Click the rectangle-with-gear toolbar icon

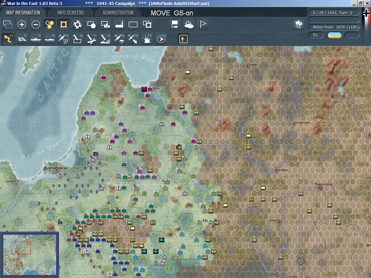[147, 25]
